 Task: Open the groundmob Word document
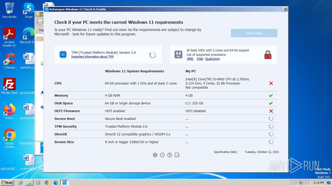tap(28, 111)
